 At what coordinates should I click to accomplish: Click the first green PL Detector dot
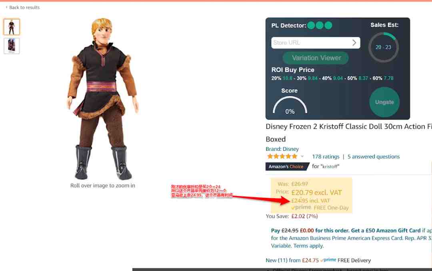click(311, 25)
